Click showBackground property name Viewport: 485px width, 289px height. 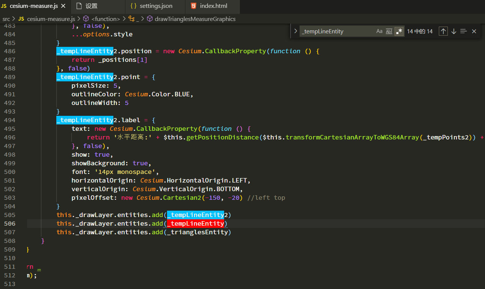pyautogui.click(x=98, y=163)
